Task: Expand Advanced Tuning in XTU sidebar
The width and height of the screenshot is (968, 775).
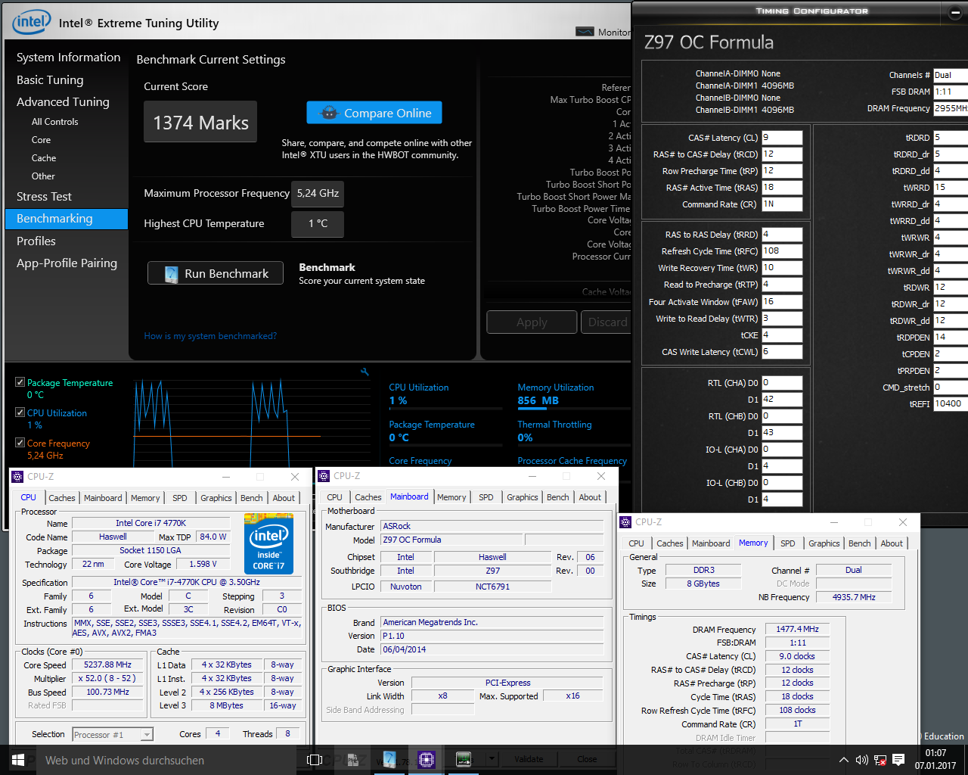Action: coord(63,101)
